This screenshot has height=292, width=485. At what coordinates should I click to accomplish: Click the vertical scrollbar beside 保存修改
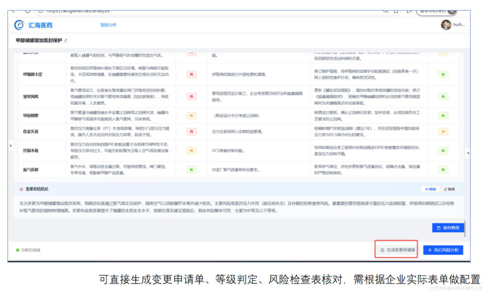click(x=465, y=228)
